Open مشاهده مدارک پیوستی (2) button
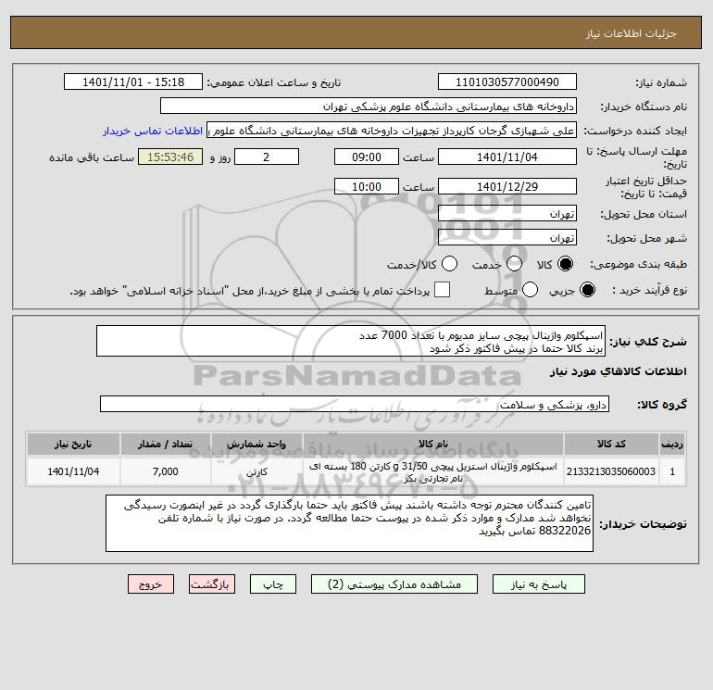713x690 pixels. pos(394,584)
